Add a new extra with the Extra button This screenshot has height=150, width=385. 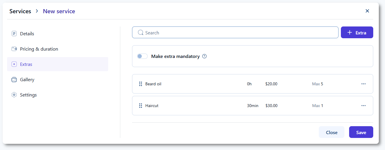point(357,33)
